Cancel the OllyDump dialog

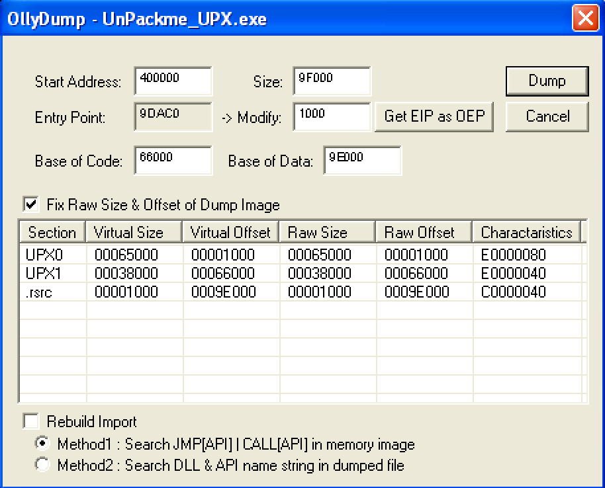pyautogui.click(x=547, y=116)
